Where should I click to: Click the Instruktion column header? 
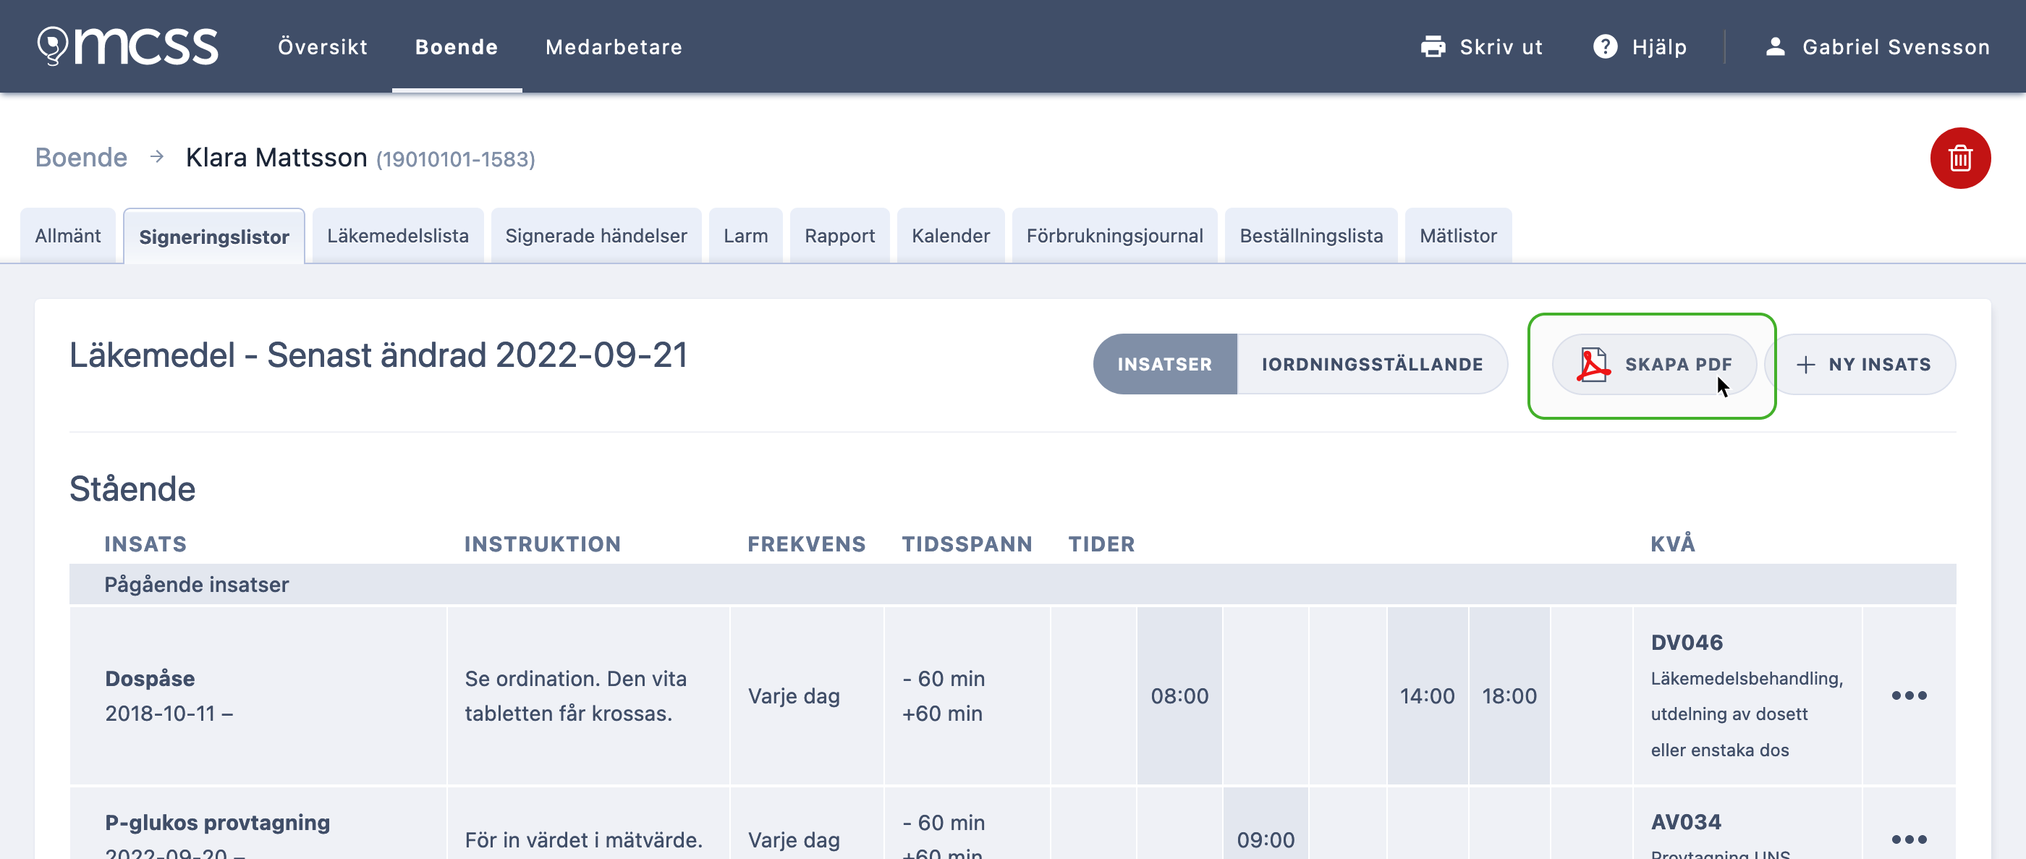coord(542,544)
